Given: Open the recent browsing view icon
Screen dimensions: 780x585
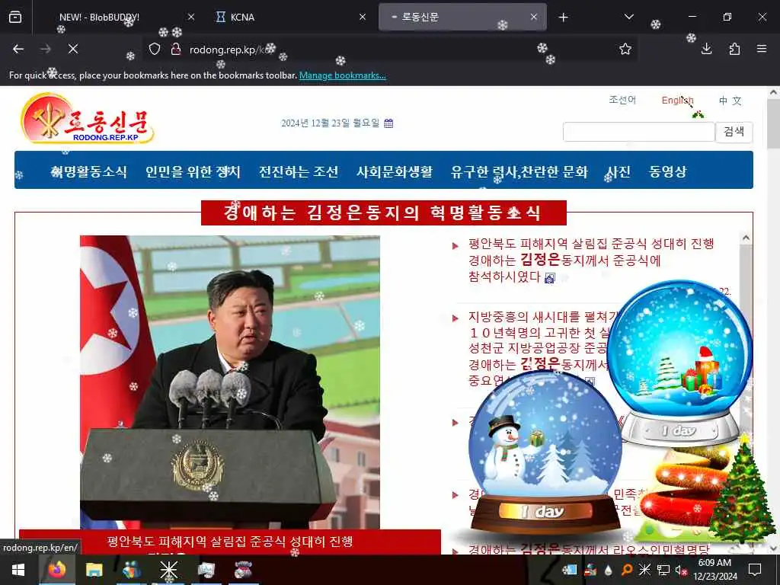Looking at the screenshot, I should pos(15,17).
